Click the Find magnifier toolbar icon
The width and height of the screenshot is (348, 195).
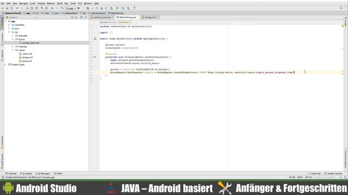pos(42,8)
